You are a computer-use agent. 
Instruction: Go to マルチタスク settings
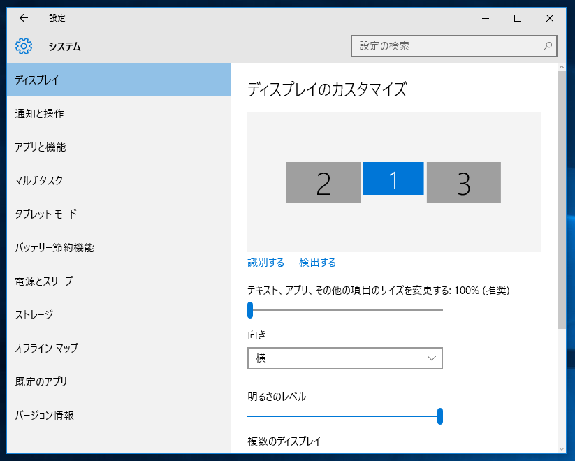tap(119, 180)
